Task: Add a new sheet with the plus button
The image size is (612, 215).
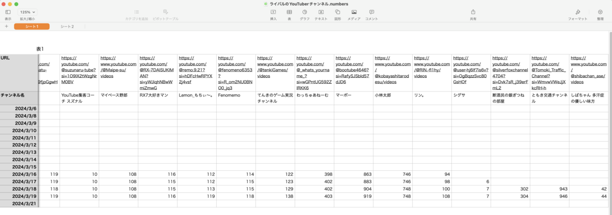Action: [x=6, y=26]
